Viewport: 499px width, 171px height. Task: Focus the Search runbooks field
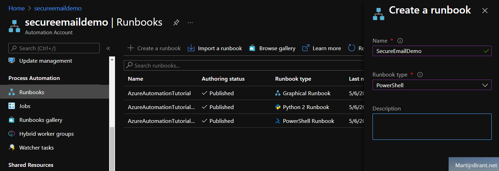[x=243, y=65]
